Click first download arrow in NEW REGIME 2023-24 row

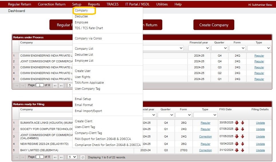[237, 144]
